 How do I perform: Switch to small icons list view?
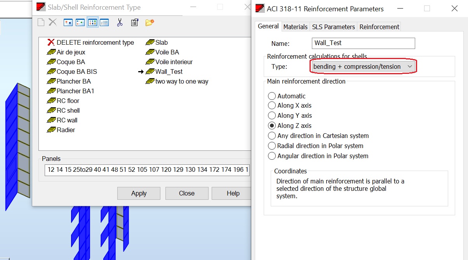coord(80,22)
